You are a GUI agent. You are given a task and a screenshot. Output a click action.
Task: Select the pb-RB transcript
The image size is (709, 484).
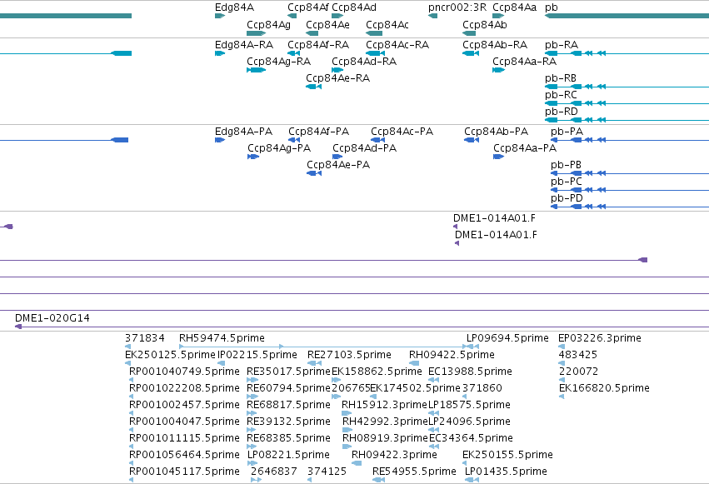point(627,87)
